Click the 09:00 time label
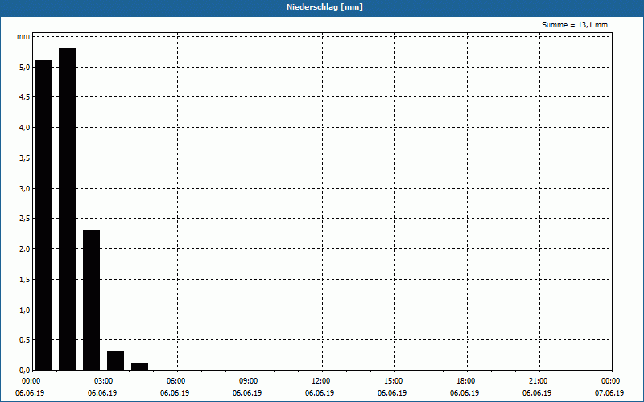Image resolution: width=644 pixels, height=402 pixels. 249,381
